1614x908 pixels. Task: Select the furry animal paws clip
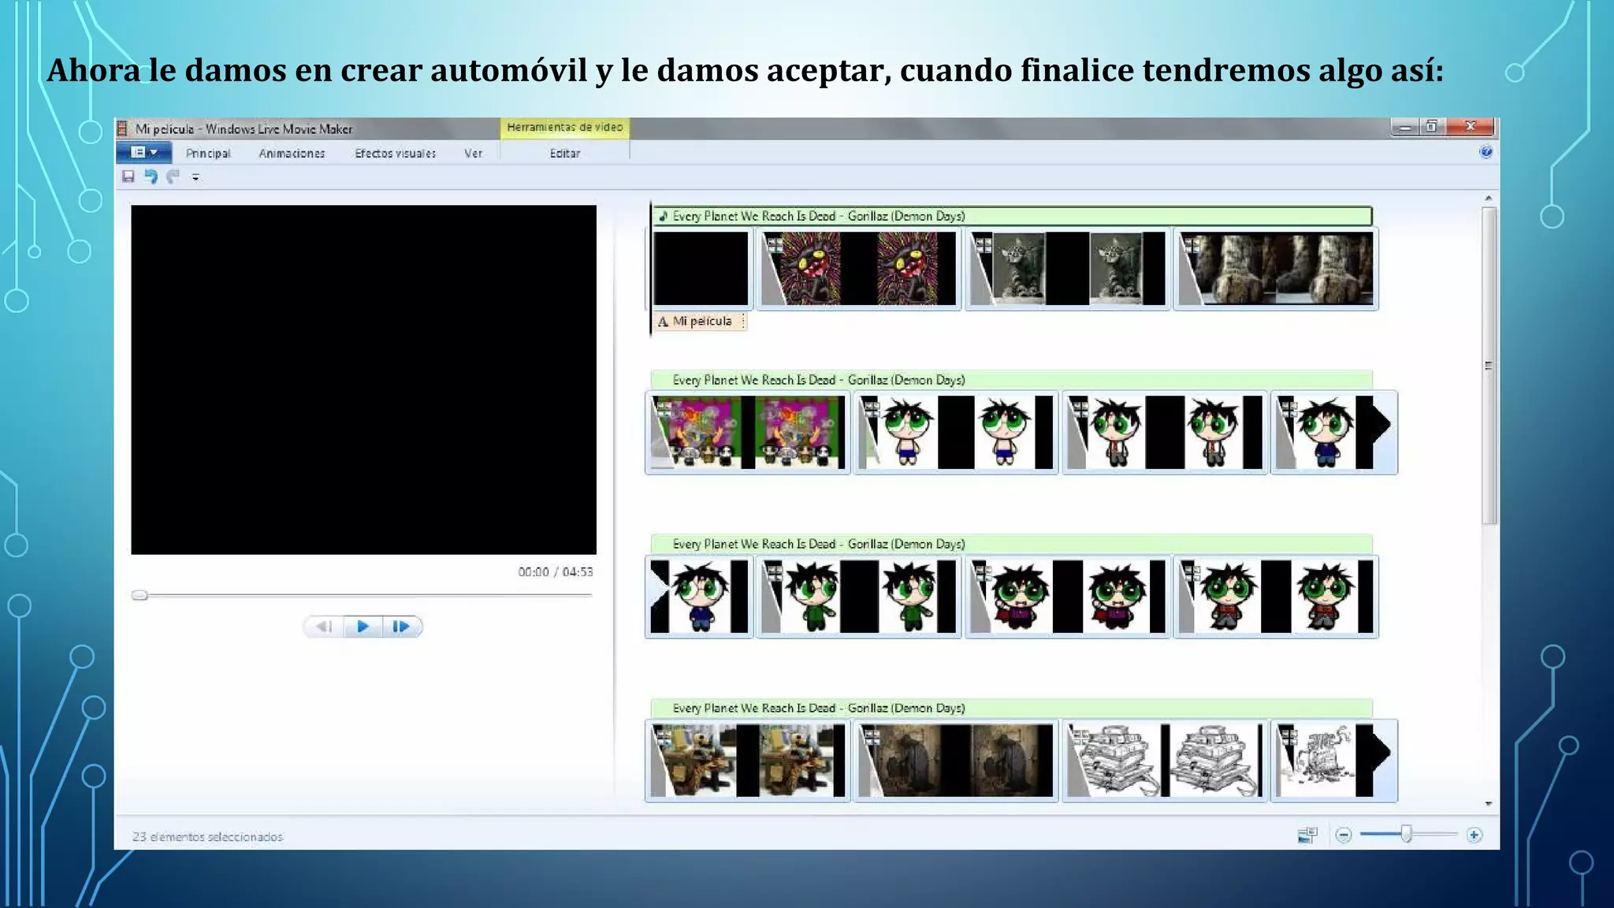tap(1276, 268)
